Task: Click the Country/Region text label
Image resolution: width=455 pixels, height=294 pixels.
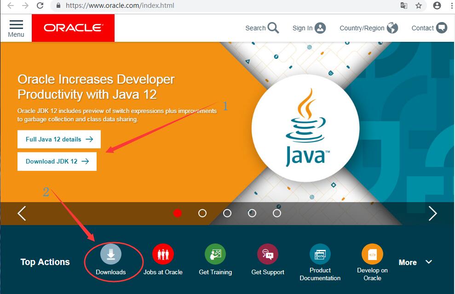Action: click(x=362, y=28)
